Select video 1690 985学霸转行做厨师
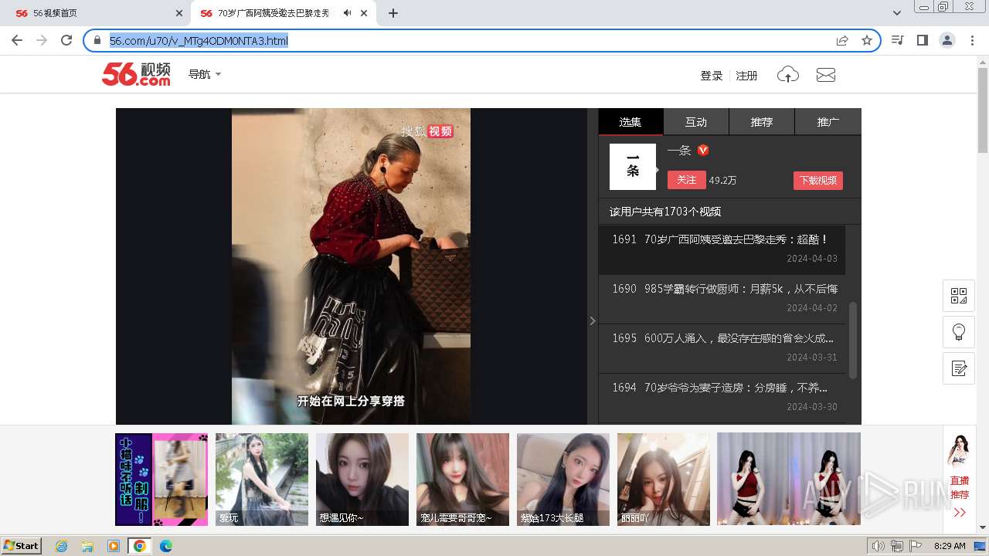The image size is (989, 556). 722,299
